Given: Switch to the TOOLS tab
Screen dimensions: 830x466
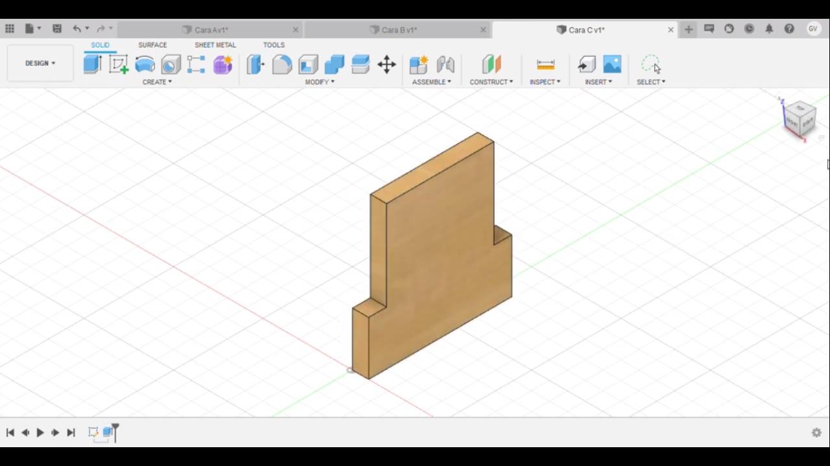Looking at the screenshot, I should (x=274, y=45).
